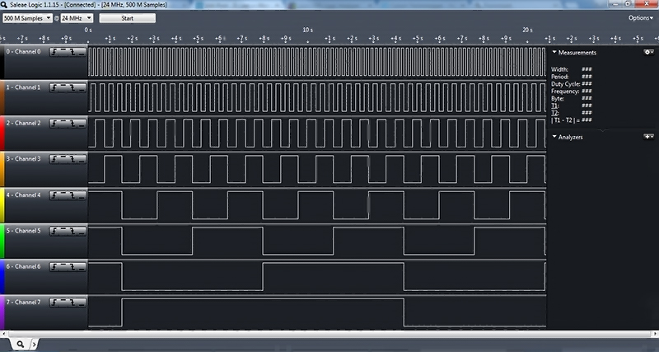The image size is (659, 352).
Task: Set high level trigger on Channel 2
Action: pyautogui.click(x=64, y=123)
